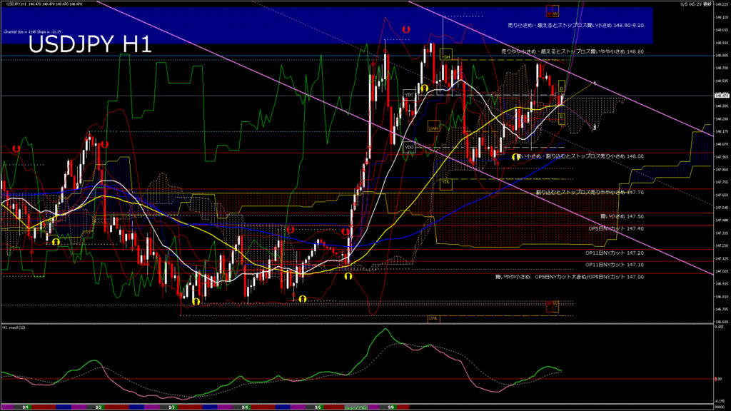Select the 9/1 date marker on timeline

pyautogui.click(x=26, y=407)
